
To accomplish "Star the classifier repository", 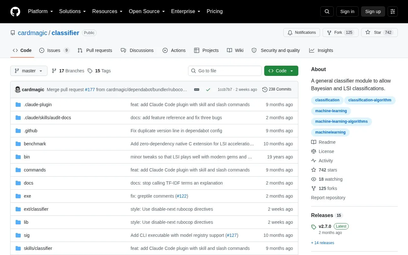I will [379, 33].
